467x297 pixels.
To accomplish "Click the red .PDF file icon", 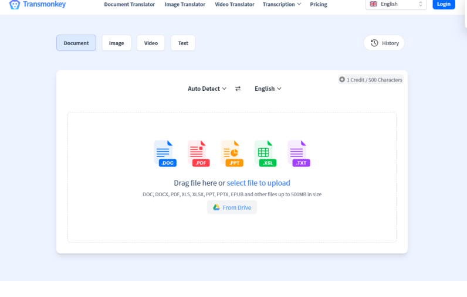I will (198, 153).
